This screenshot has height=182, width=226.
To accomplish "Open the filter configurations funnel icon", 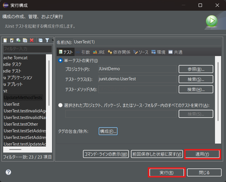I will (x=47, y=40).
